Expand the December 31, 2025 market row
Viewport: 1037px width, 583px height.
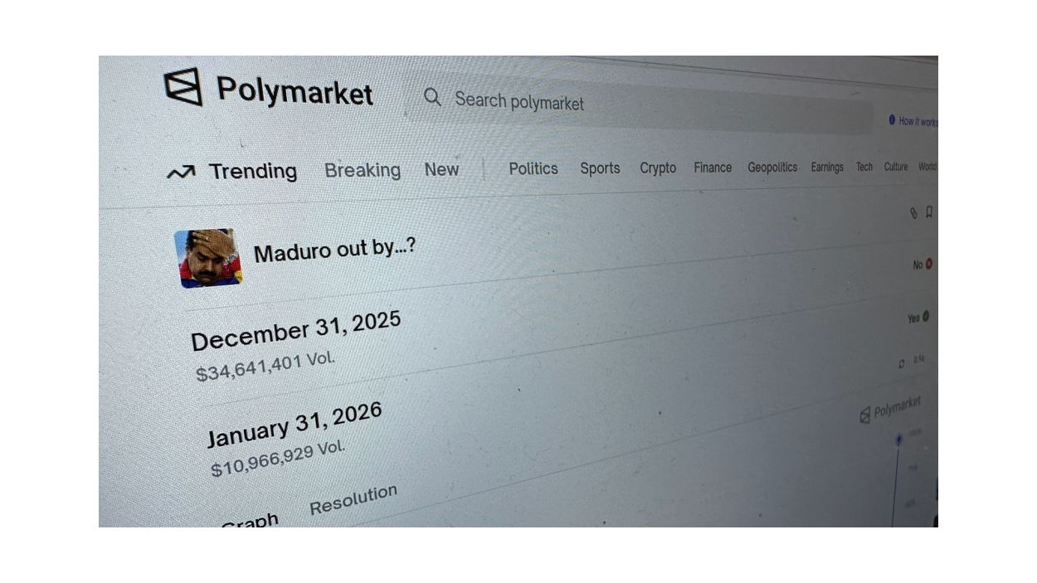[x=296, y=330]
